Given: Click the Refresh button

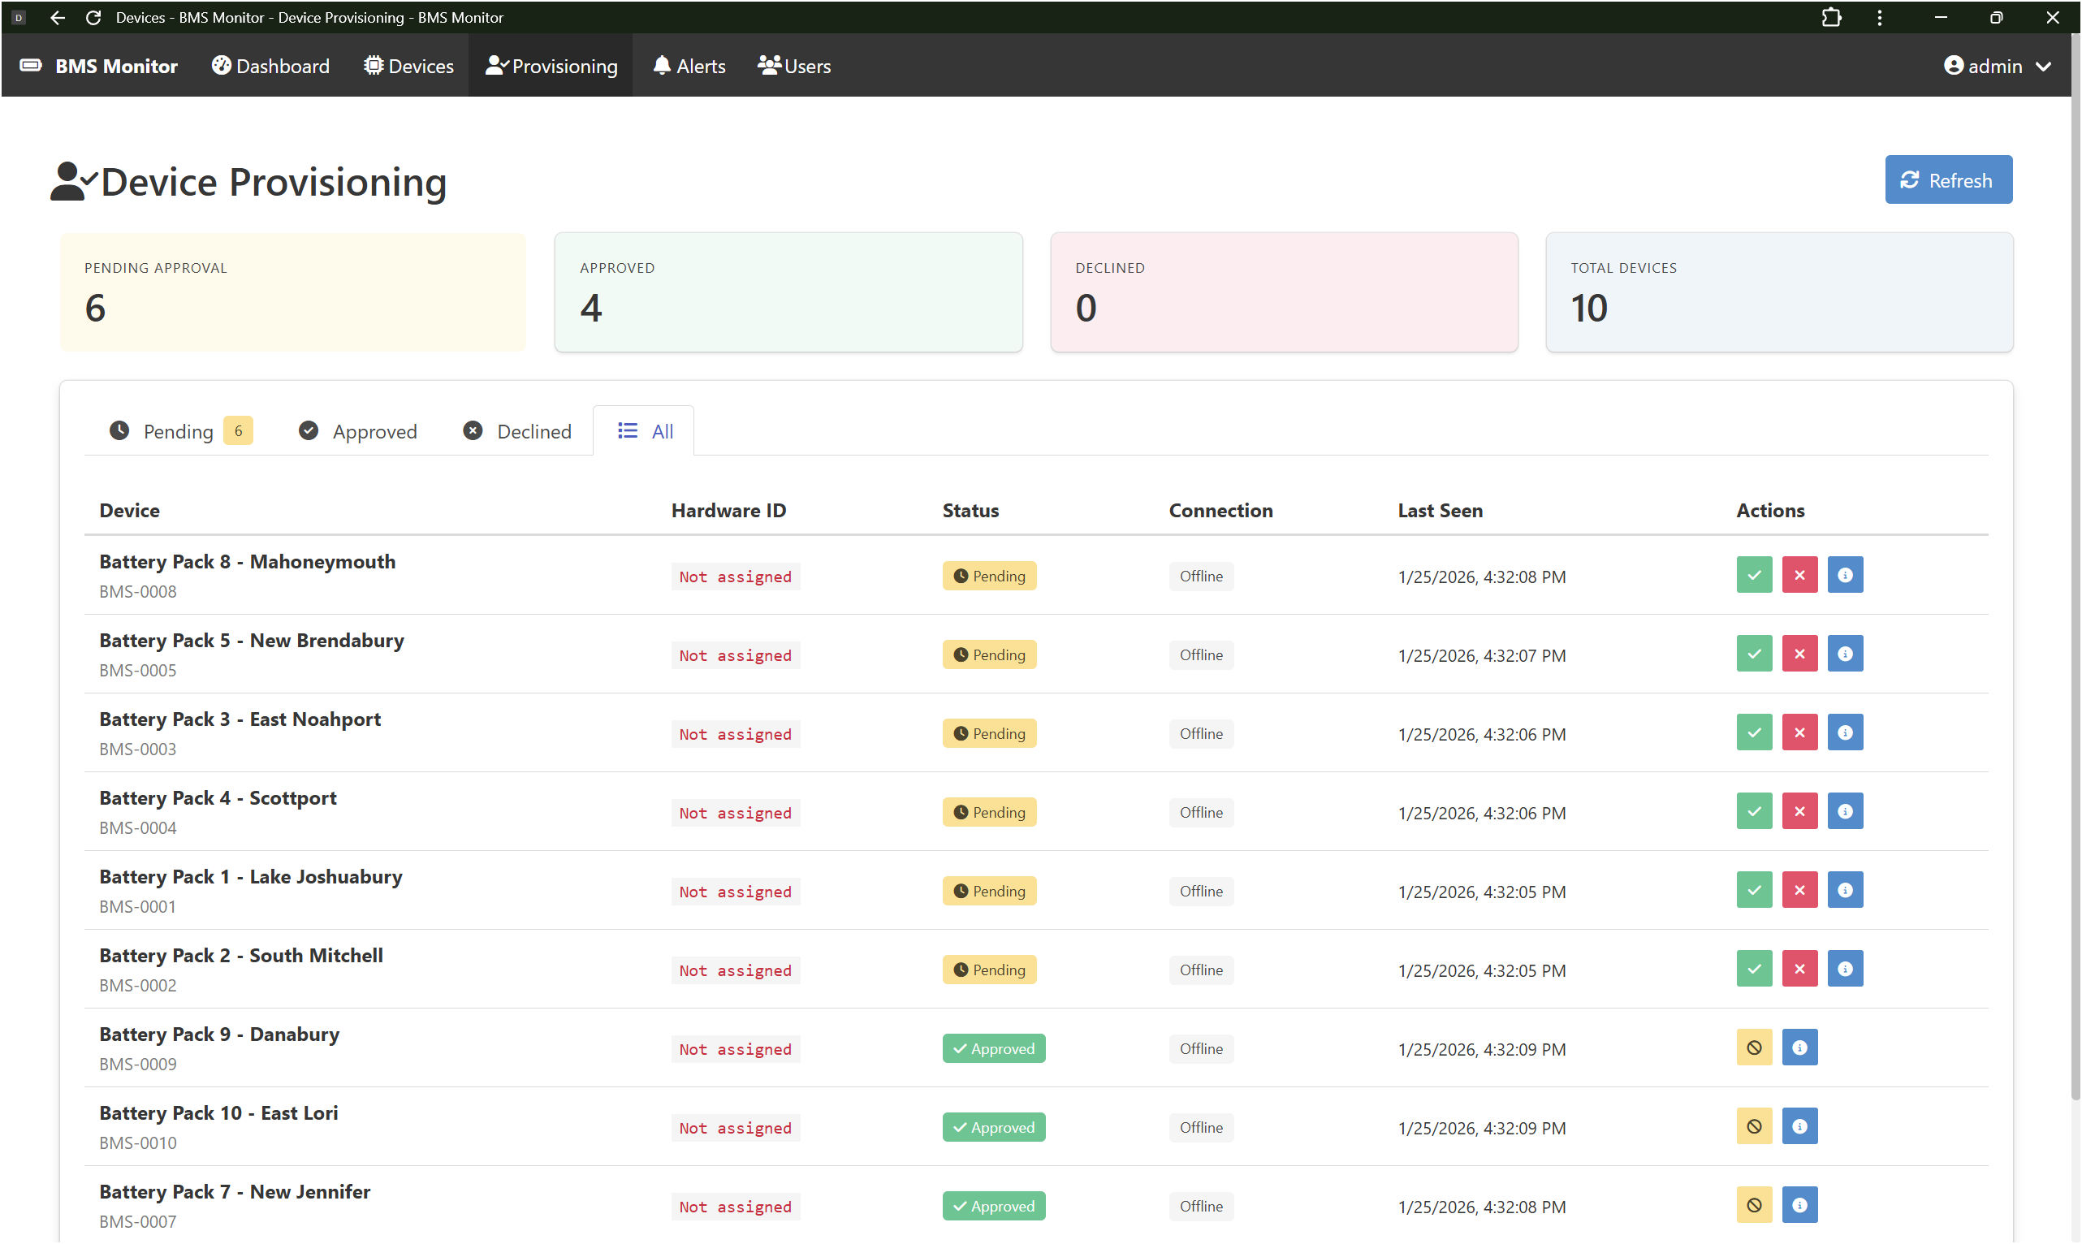Looking at the screenshot, I should pos(1947,179).
